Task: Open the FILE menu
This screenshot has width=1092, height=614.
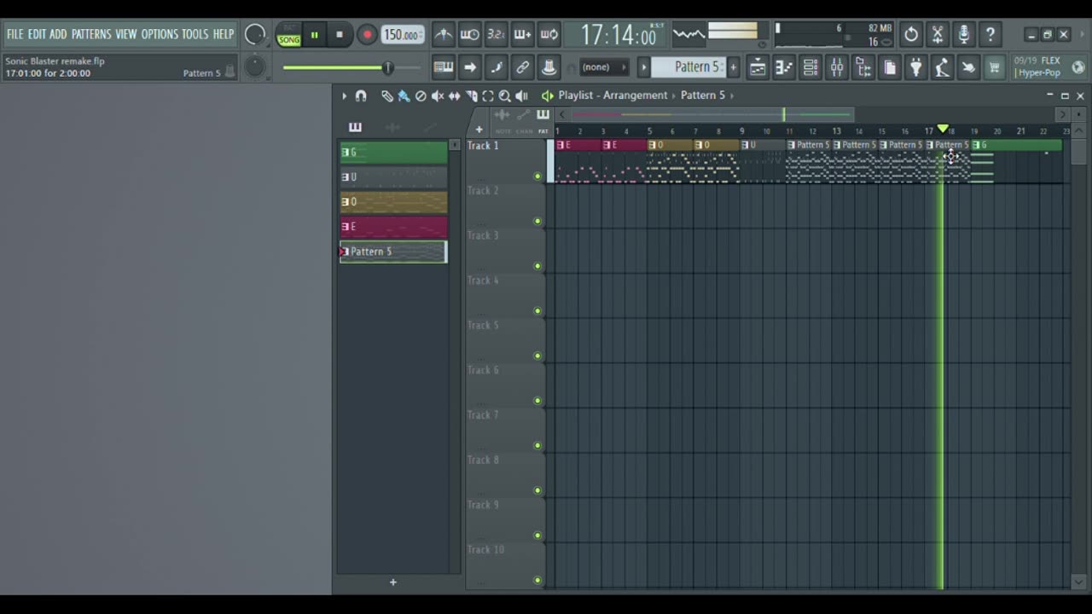Action: 15,34
